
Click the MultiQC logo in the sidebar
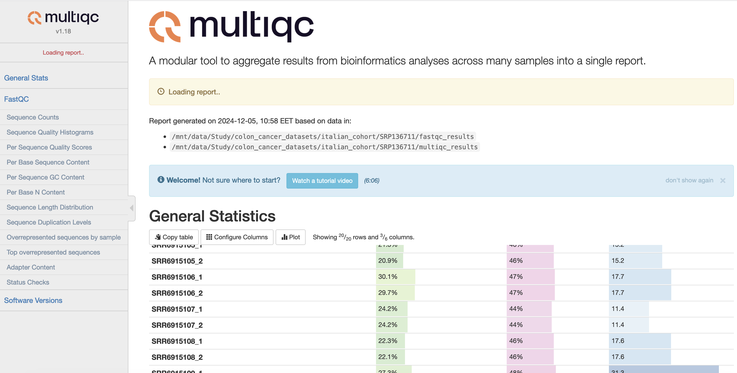click(x=63, y=17)
